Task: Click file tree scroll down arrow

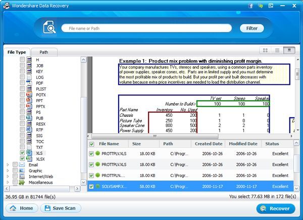Action: coord(83,182)
